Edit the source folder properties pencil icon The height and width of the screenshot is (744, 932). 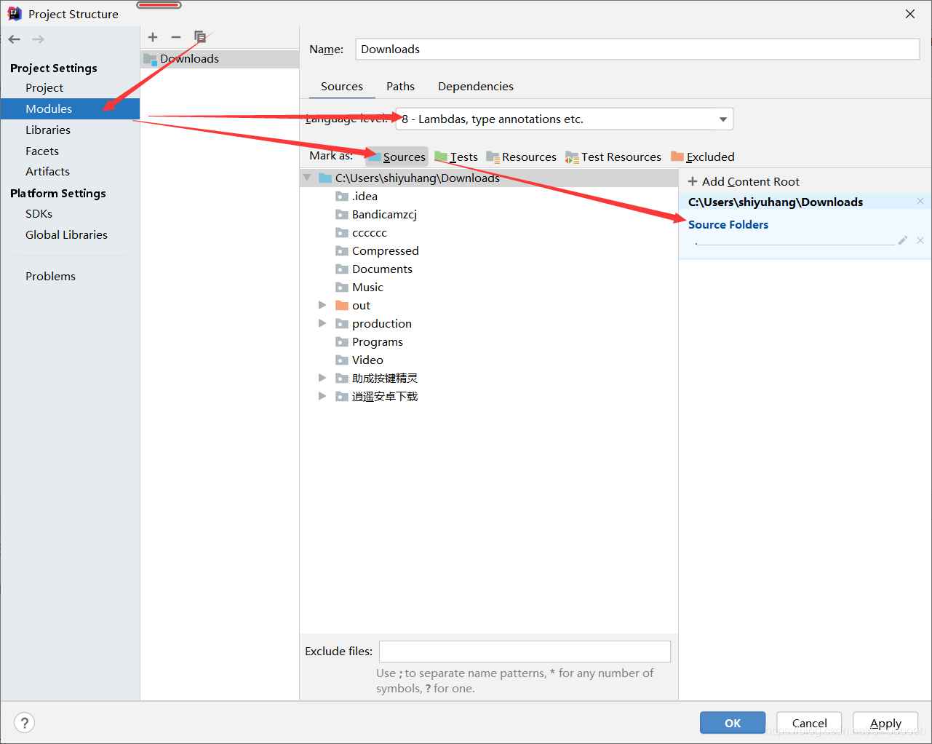pyautogui.click(x=903, y=240)
